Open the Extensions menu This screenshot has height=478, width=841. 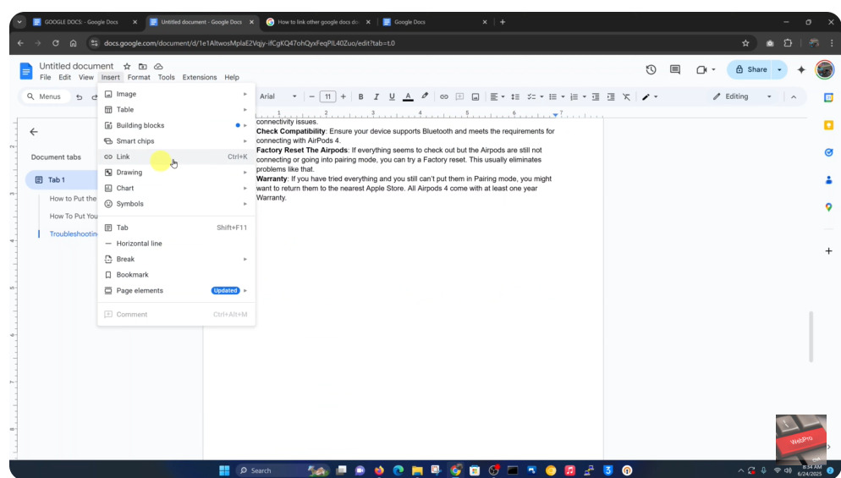click(200, 77)
